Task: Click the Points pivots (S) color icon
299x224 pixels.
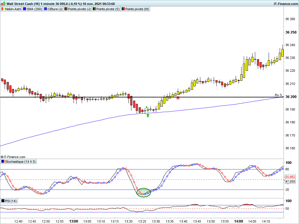Action: coord(94,9)
